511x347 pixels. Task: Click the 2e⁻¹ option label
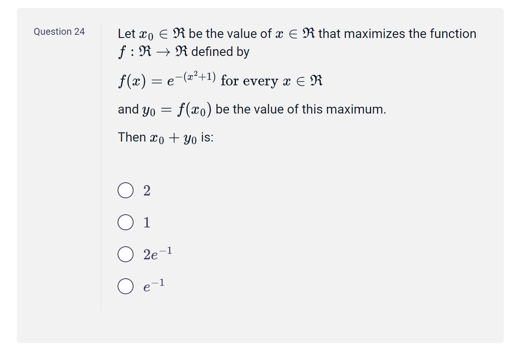click(157, 254)
